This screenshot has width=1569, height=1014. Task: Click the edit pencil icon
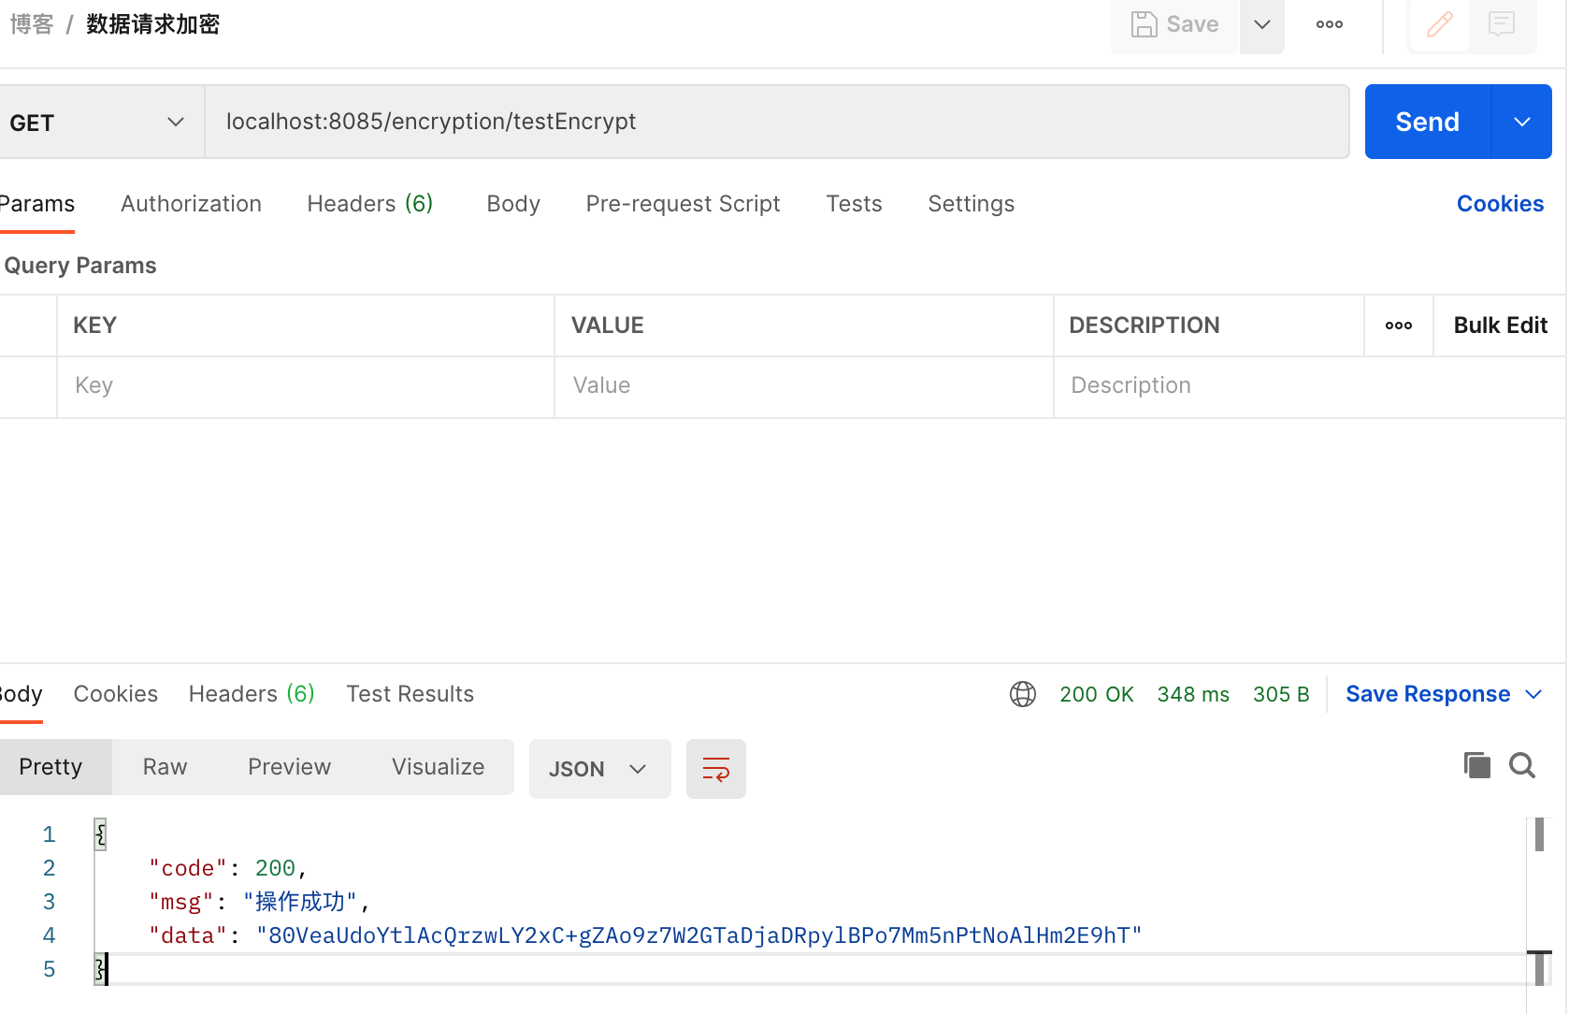(1439, 24)
